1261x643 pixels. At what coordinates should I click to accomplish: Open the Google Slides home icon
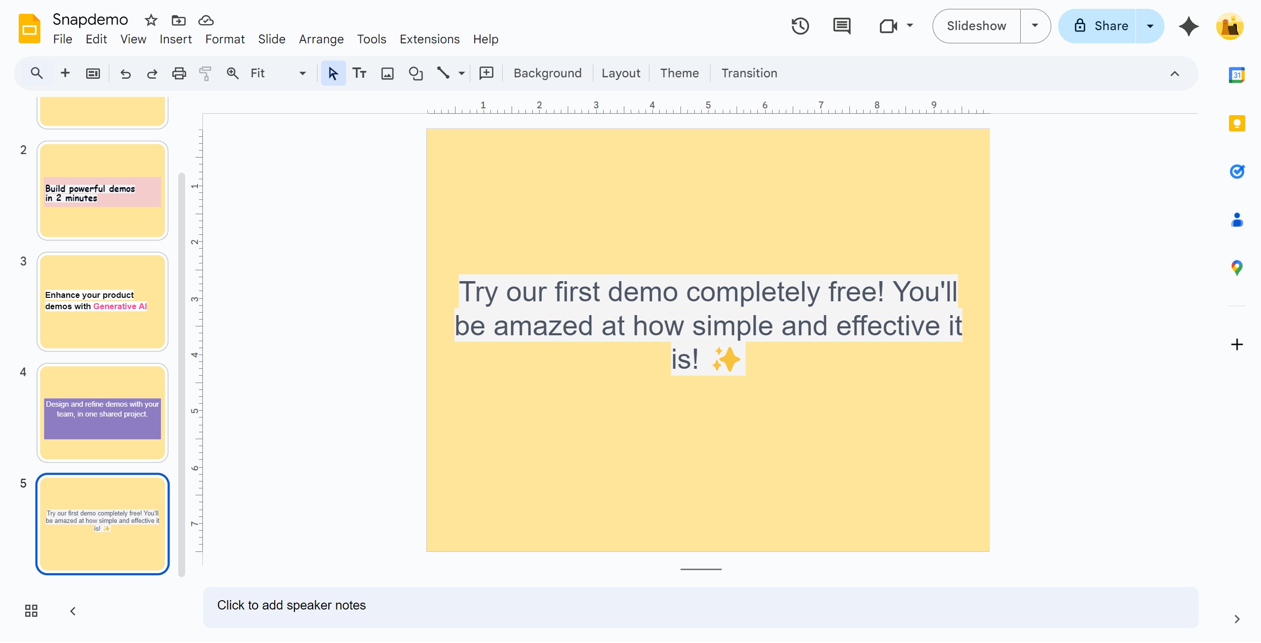click(x=29, y=28)
